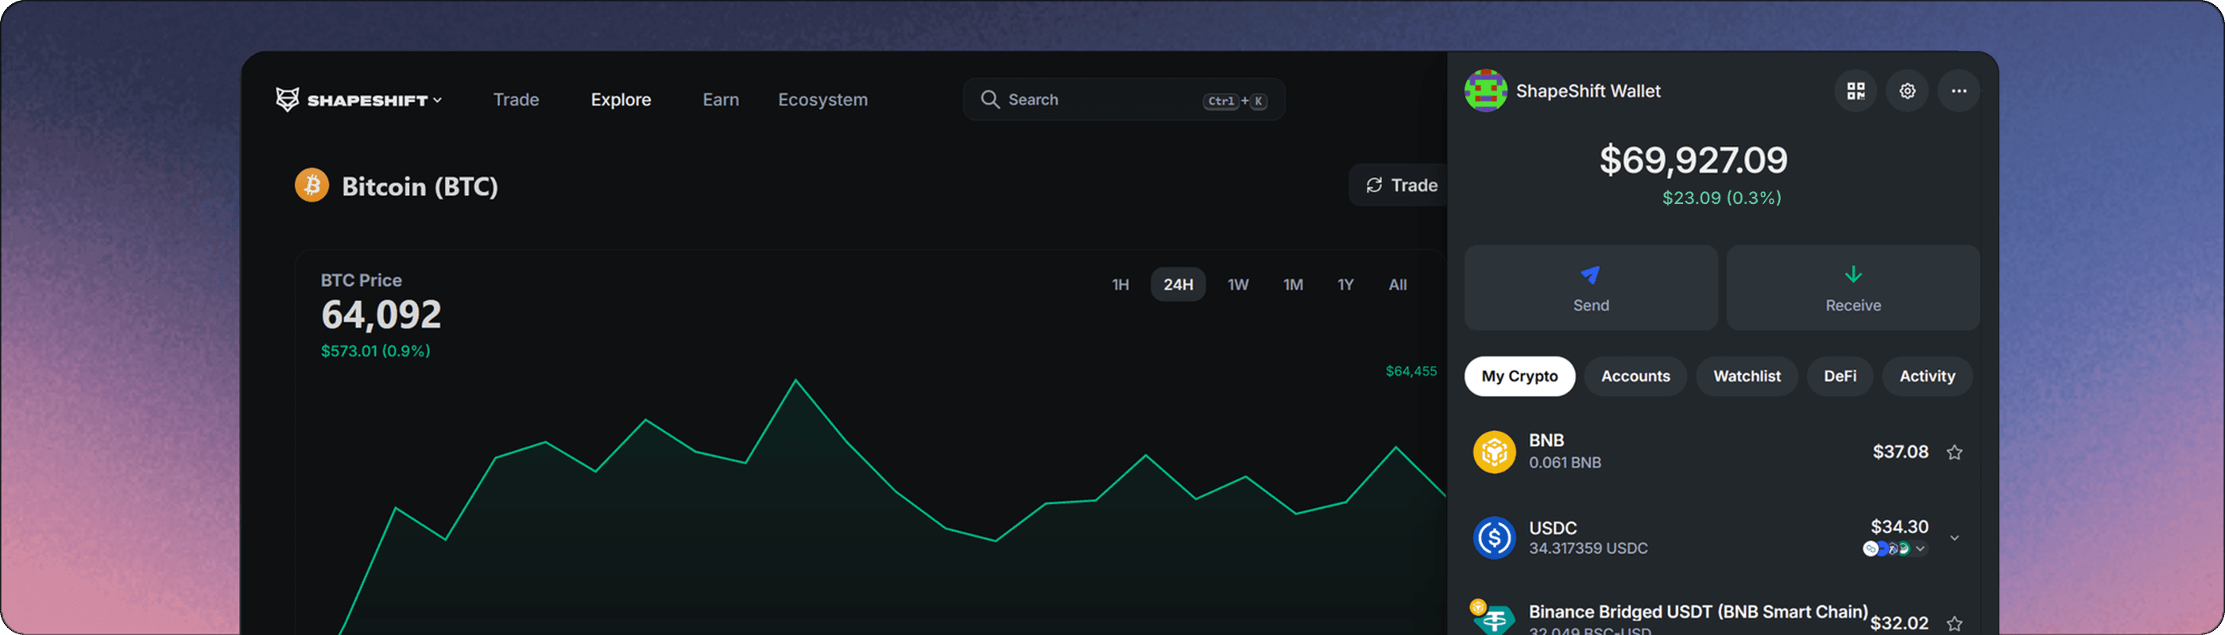Click the Receive button
2225x635 pixels.
point(1853,287)
